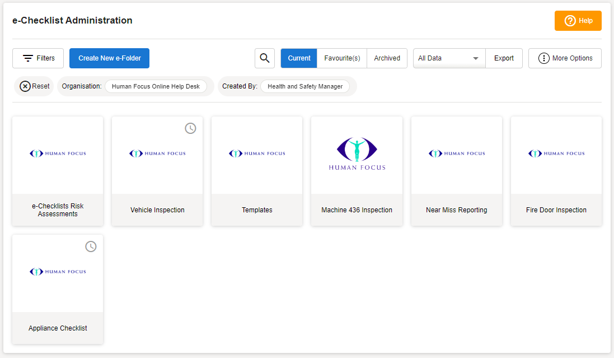Open Fire Door Inspection folder
Viewport: 614px width, 358px height.
pyautogui.click(x=556, y=171)
